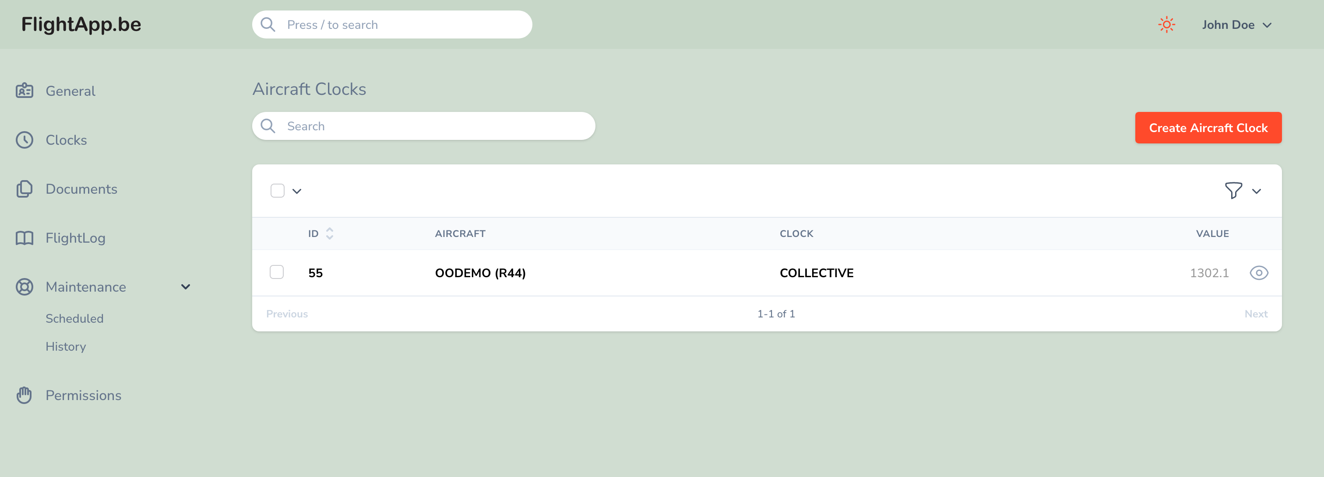Click the Maintenance sidebar icon
1324x477 pixels.
point(25,286)
